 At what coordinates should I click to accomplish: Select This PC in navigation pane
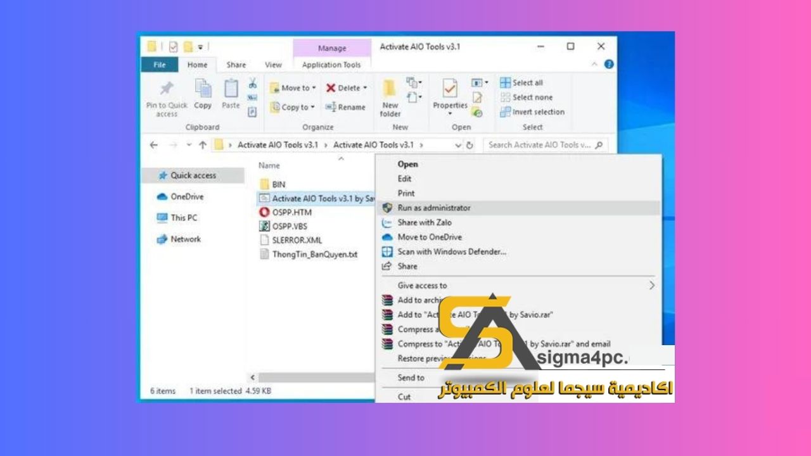[177, 217]
